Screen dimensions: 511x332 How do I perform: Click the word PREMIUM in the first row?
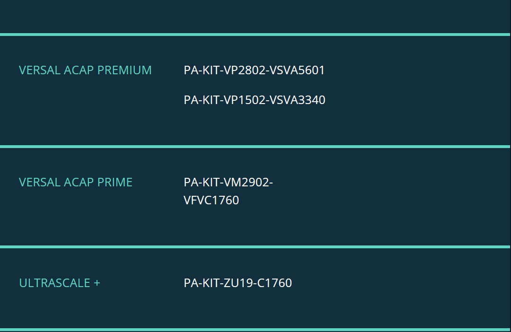coord(124,70)
